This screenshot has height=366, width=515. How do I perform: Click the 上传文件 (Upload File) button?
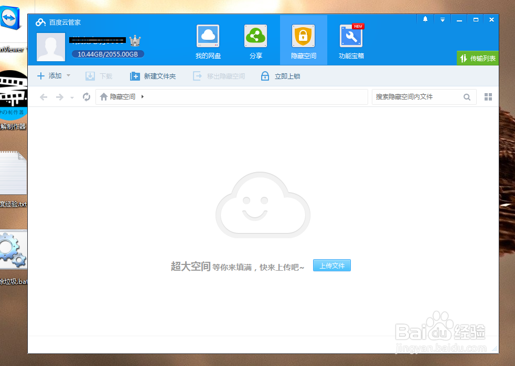331,265
